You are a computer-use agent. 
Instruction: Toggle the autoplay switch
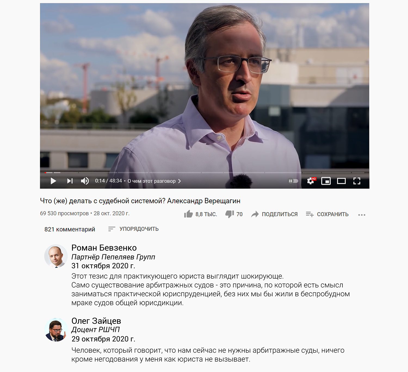[293, 181]
